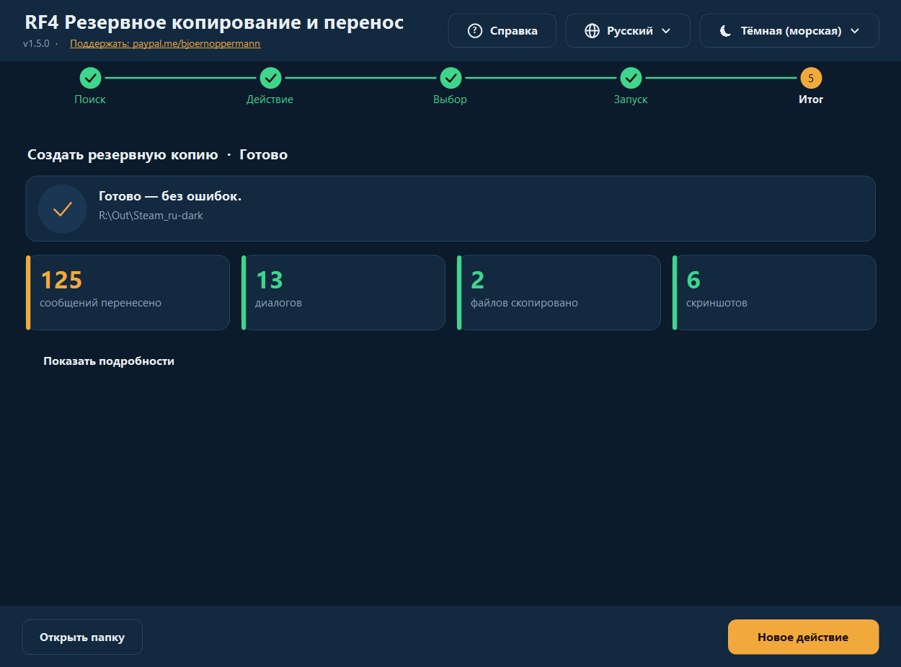Open the Справка help button
The image size is (901, 667).
click(502, 31)
